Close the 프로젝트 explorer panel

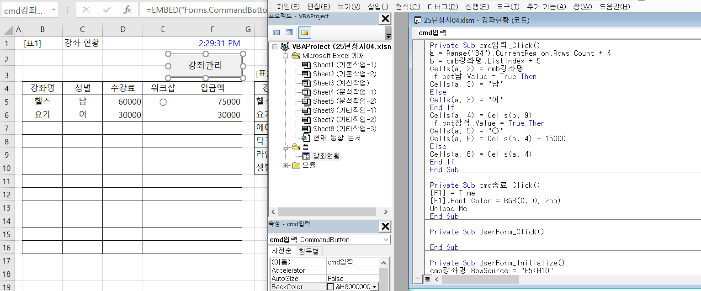386,18
